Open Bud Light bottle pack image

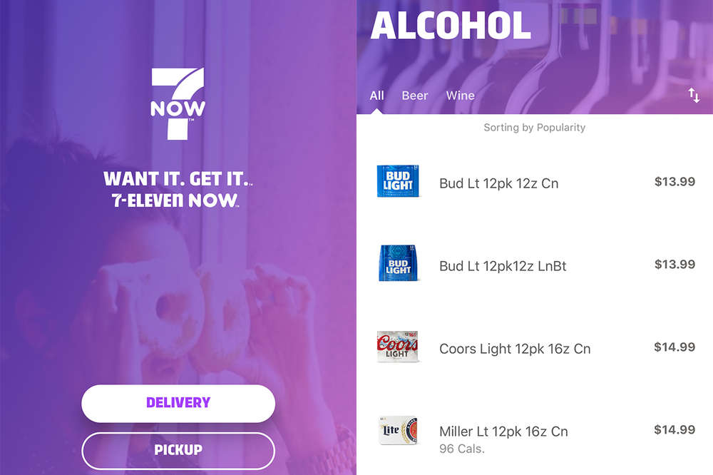[x=398, y=263]
